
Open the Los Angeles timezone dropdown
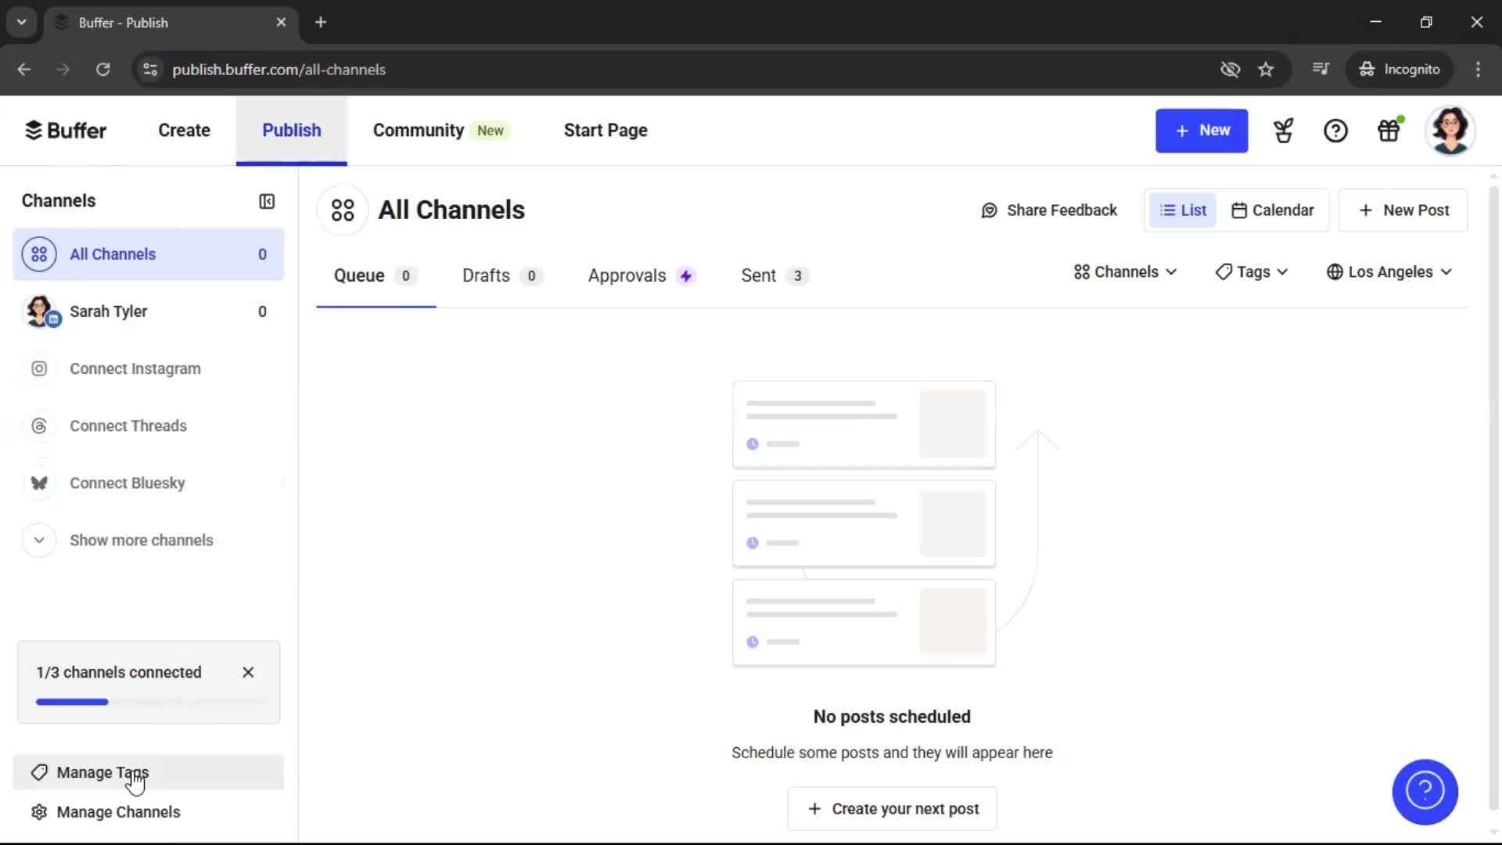click(1389, 271)
